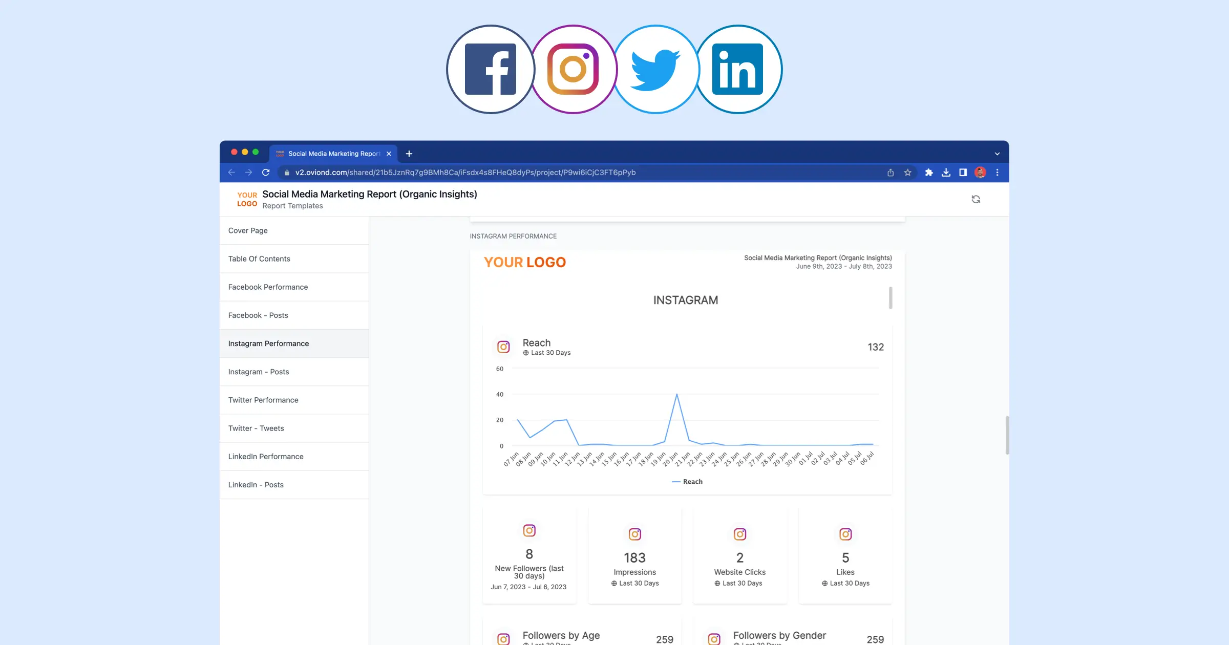Open the user profile avatar
1229x645 pixels.
[x=980, y=173]
